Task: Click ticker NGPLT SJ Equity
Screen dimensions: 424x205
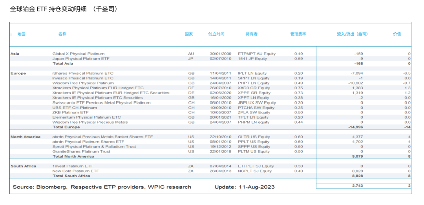Action: point(255,171)
